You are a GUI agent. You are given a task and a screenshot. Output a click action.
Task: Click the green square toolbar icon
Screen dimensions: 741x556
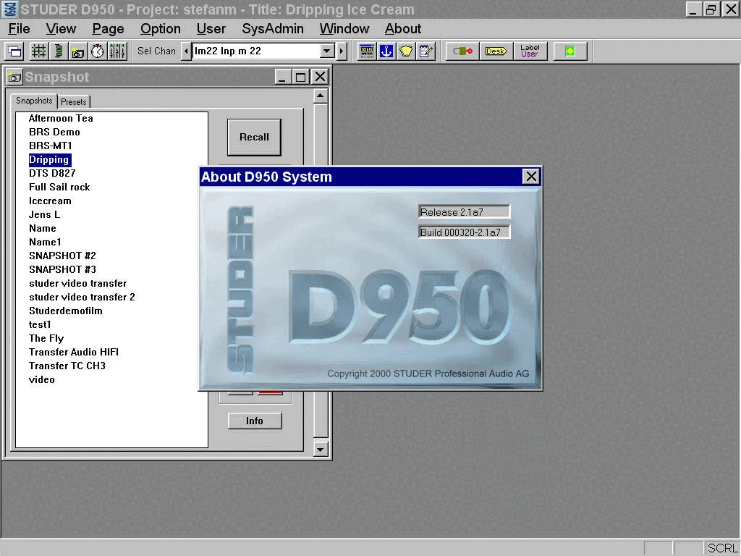pyautogui.click(x=570, y=51)
